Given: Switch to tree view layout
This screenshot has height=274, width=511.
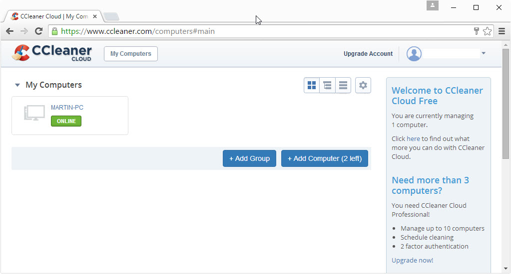Looking at the screenshot, I should coord(327,85).
